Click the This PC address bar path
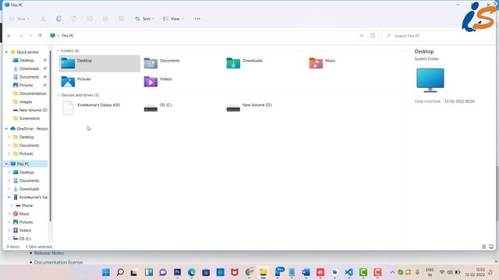Screen dimensions: 499x280 point(68,36)
